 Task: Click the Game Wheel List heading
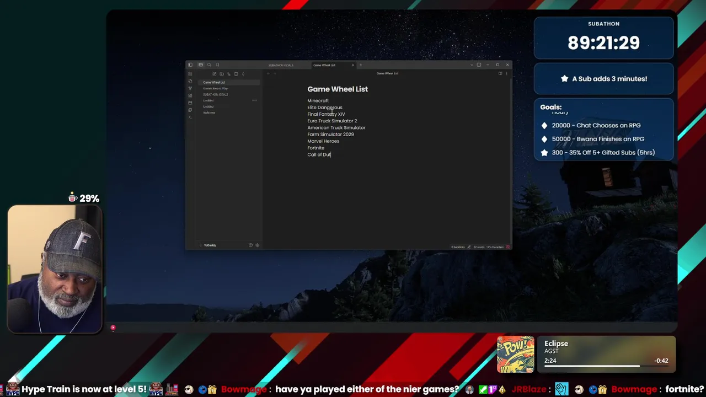coord(338,89)
